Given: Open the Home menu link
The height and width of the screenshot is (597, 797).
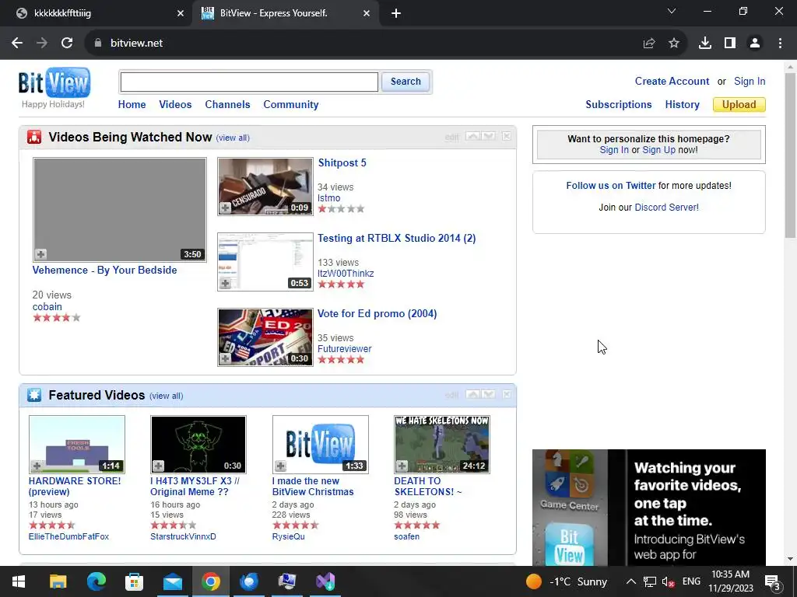Looking at the screenshot, I should point(132,105).
